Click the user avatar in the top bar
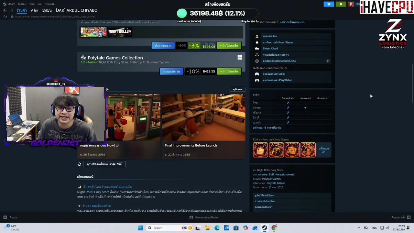This screenshot has height=233, width=414. [351, 4]
